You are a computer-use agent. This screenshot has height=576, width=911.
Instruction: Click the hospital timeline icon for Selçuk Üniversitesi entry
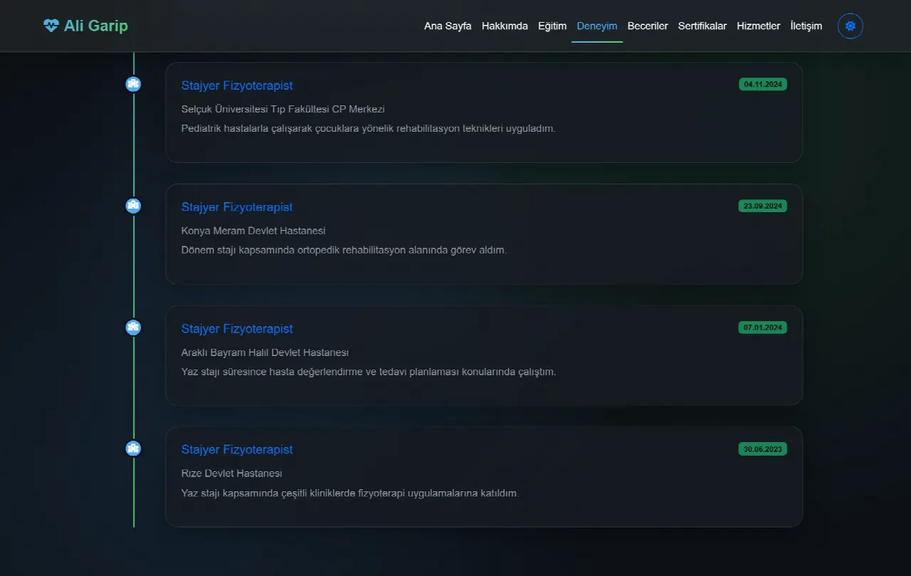point(133,84)
